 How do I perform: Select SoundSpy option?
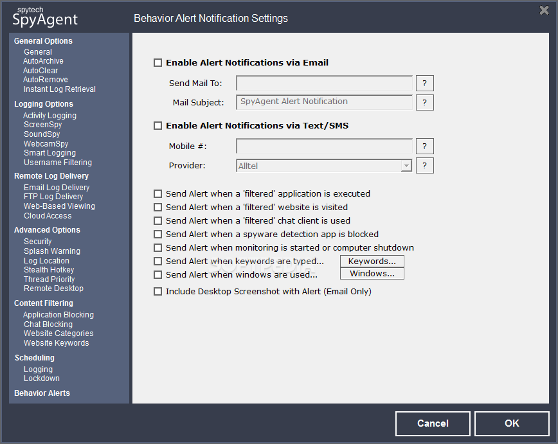click(x=42, y=134)
